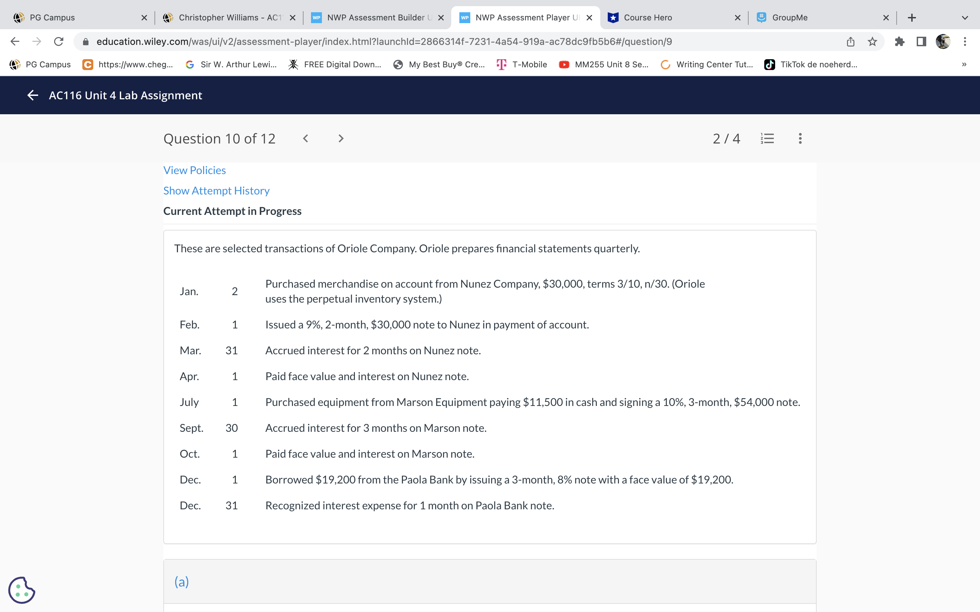Image resolution: width=980 pixels, height=612 pixels.
Task: Open cookie preferences icon
Action: (21, 590)
